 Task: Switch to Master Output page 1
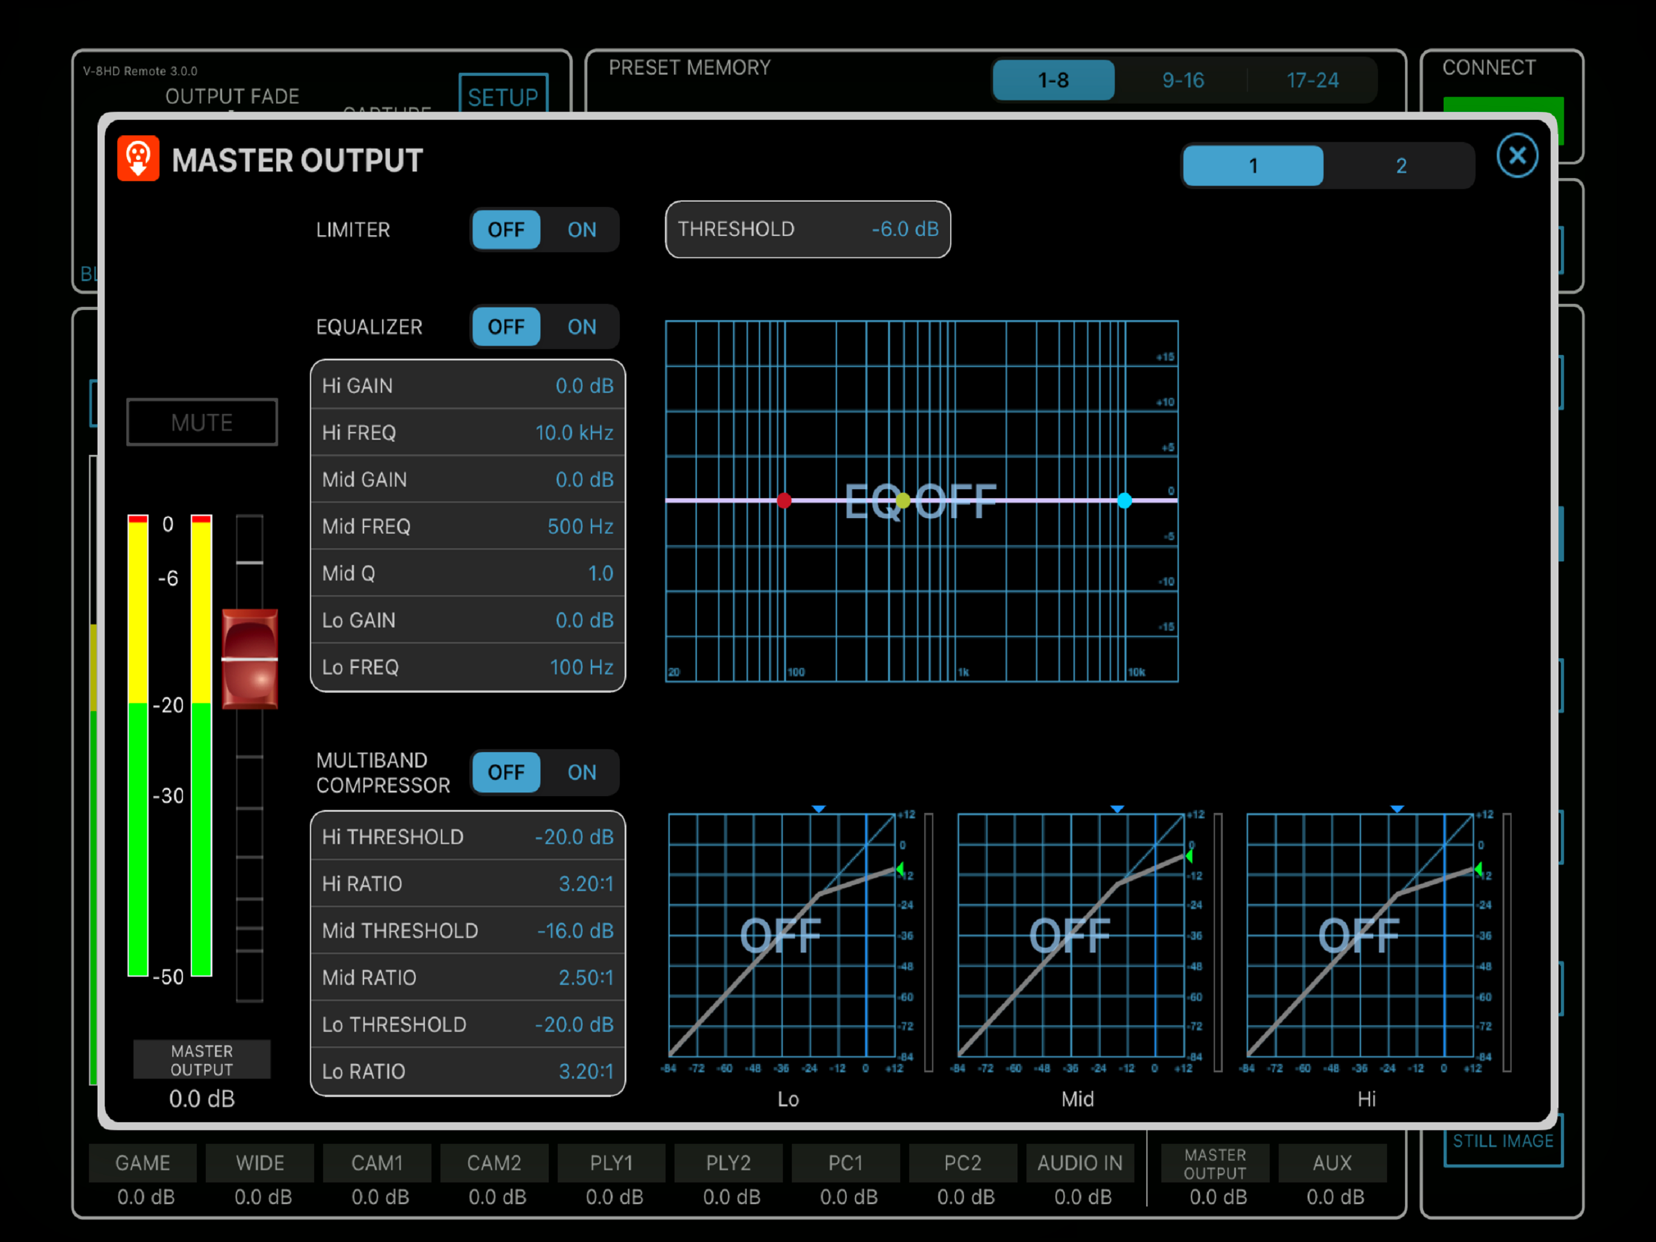(x=1253, y=165)
